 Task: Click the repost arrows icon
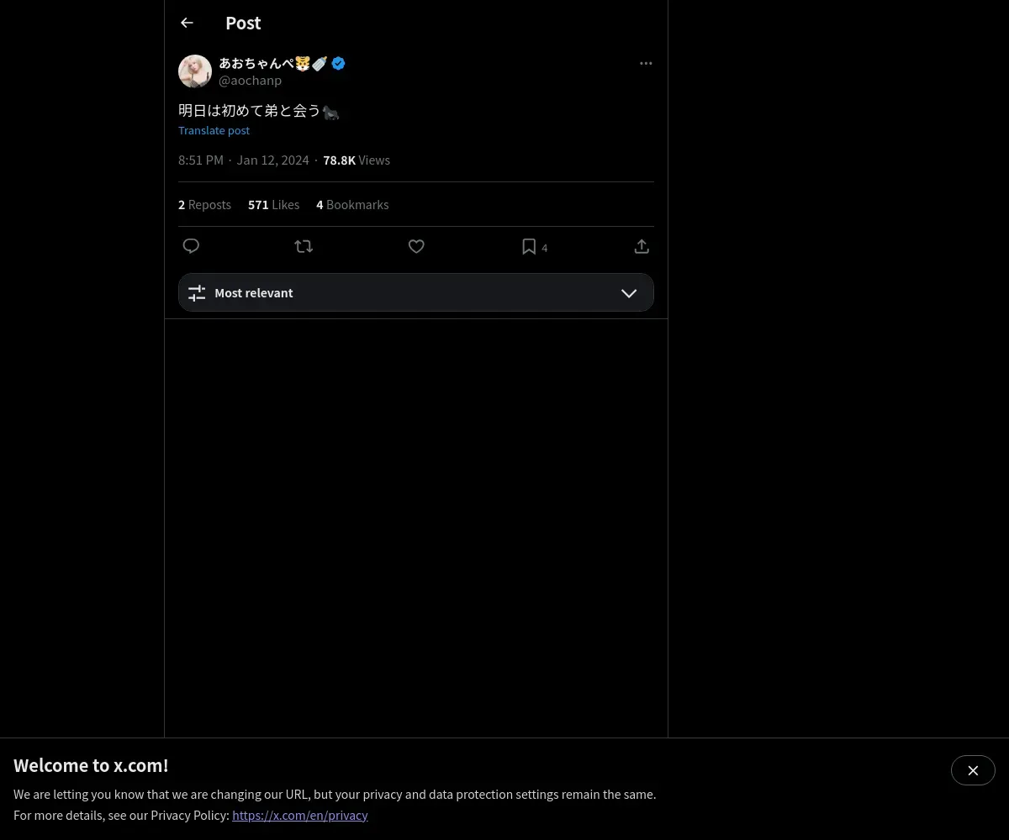[x=304, y=246]
